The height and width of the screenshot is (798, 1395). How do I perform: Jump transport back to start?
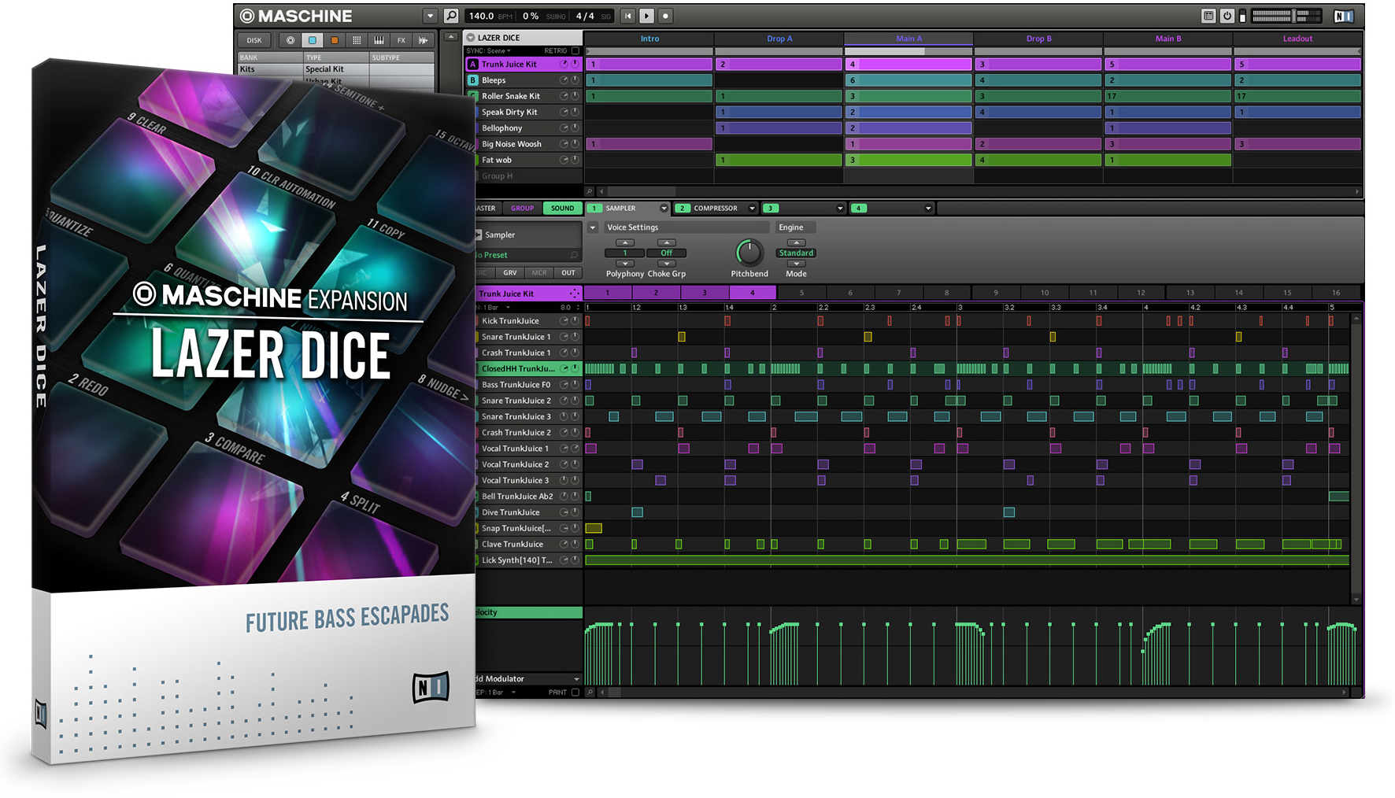[x=627, y=16]
